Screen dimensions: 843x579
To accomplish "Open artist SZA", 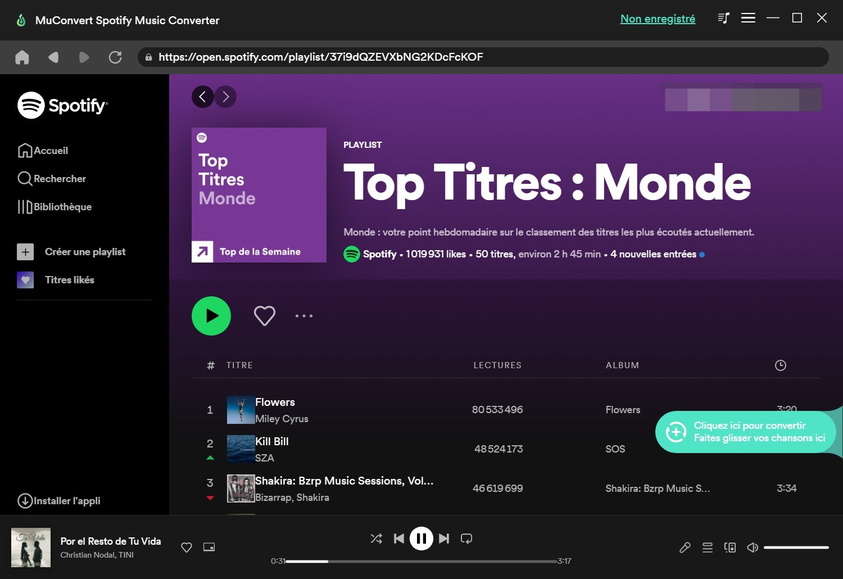I will (265, 458).
